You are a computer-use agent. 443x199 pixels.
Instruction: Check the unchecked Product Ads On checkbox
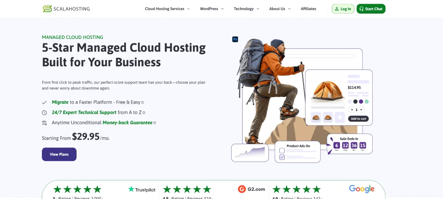(282, 151)
